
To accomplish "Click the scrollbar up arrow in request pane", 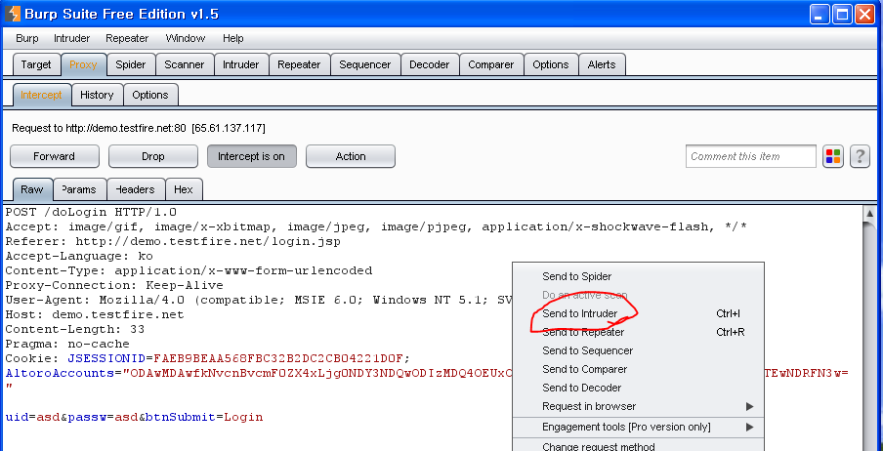I will point(870,214).
